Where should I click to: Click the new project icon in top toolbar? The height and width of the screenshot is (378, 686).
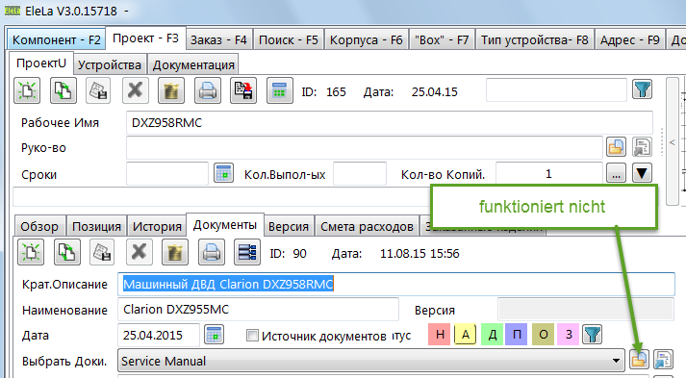tap(27, 90)
